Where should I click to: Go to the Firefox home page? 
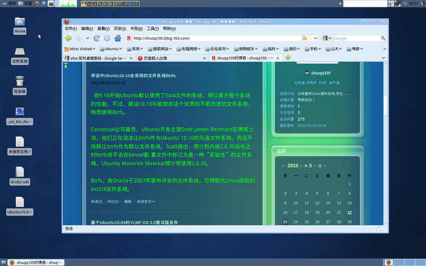pos(118,38)
